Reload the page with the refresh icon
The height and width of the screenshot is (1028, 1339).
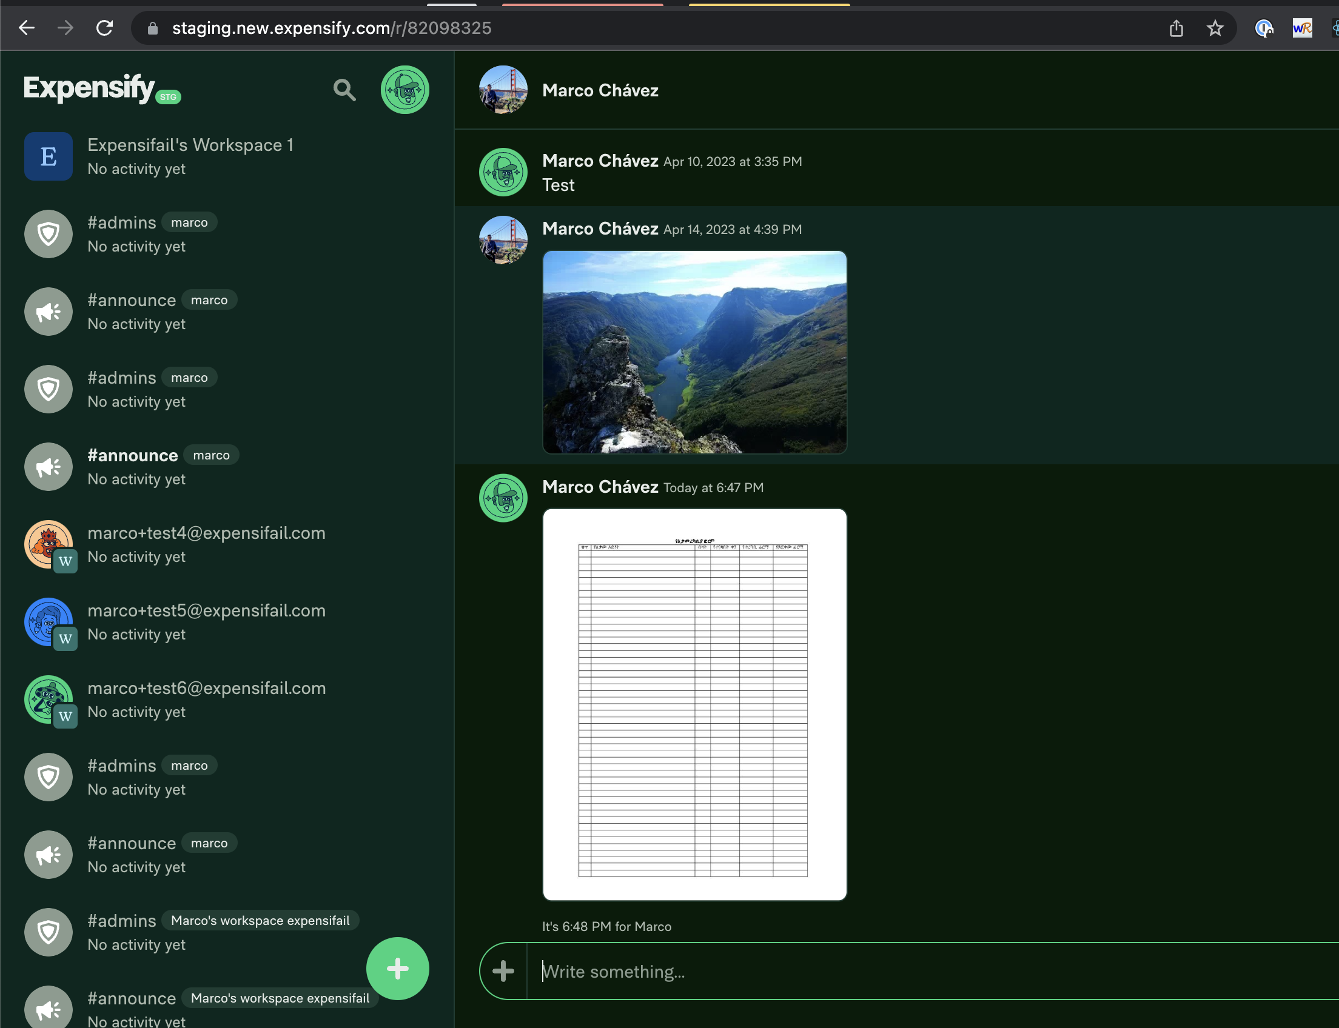point(105,27)
